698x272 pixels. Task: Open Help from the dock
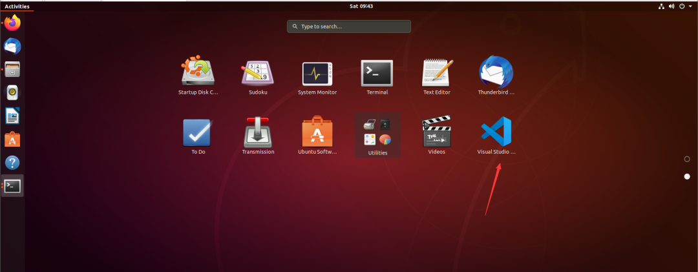(x=12, y=163)
